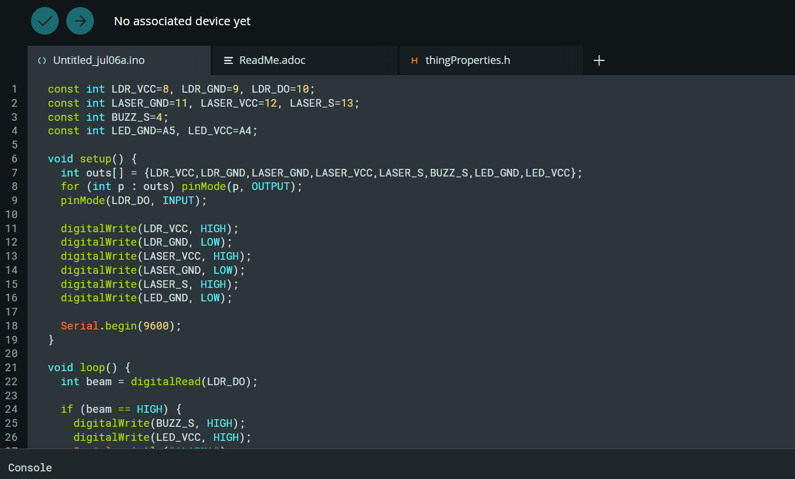Click on 'digitalWrite(LED_VCC, HIGH)' line
Screen dimensions: 795x479
[163, 437]
